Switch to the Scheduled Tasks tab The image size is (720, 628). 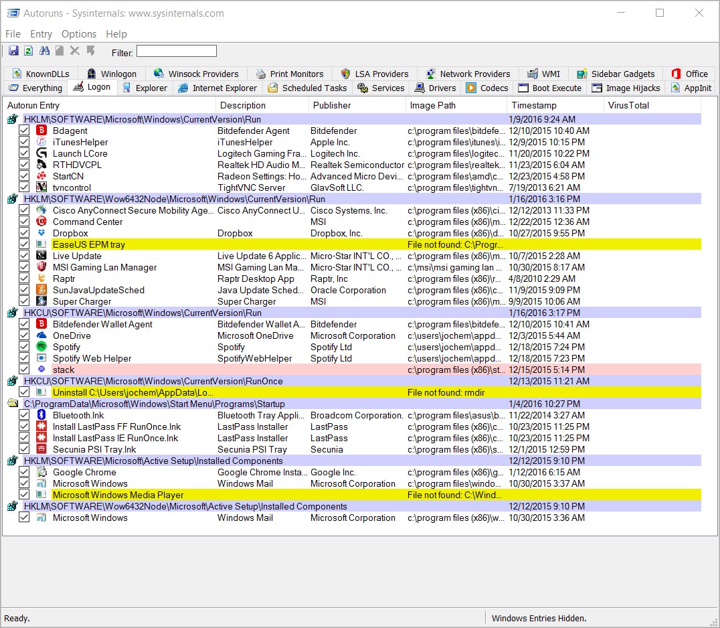(x=308, y=88)
